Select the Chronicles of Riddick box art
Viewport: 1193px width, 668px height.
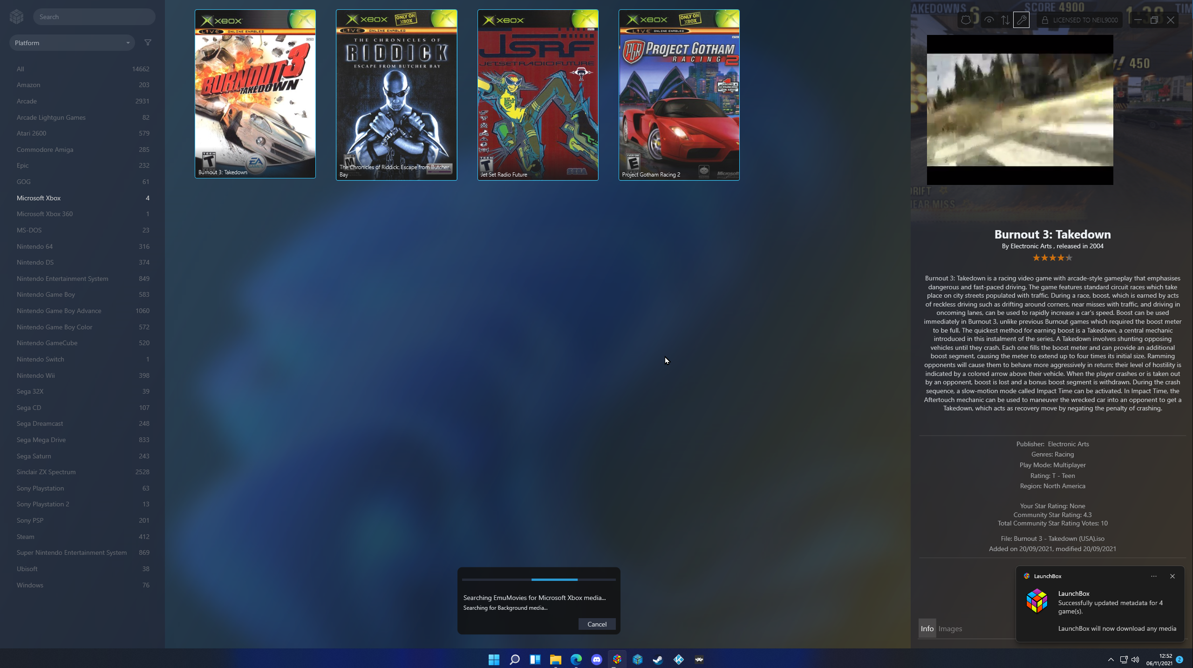click(x=396, y=95)
